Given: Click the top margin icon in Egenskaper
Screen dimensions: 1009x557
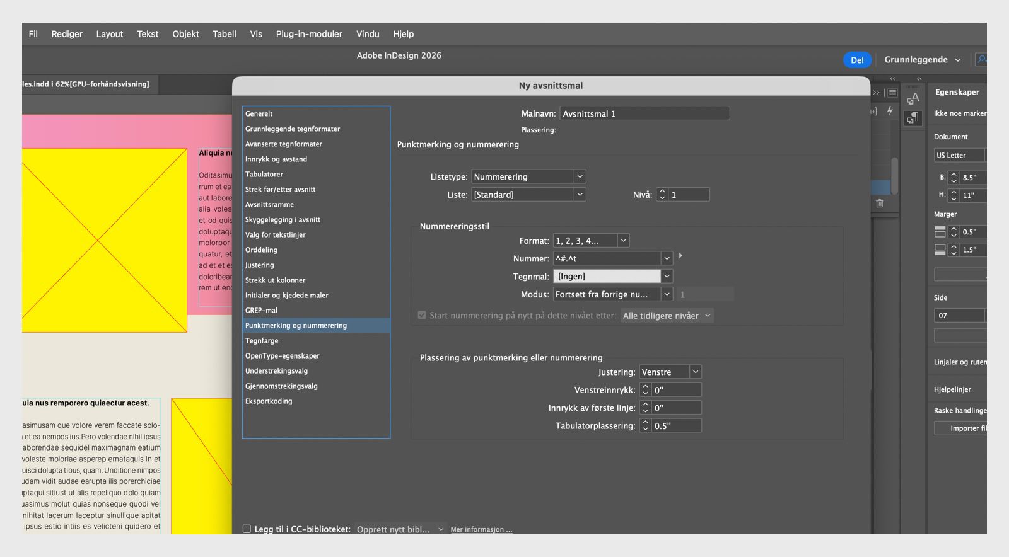Looking at the screenshot, I should coord(940,232).
